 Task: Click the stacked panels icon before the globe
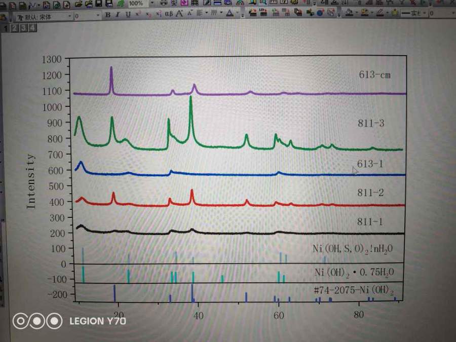point(298,13)
